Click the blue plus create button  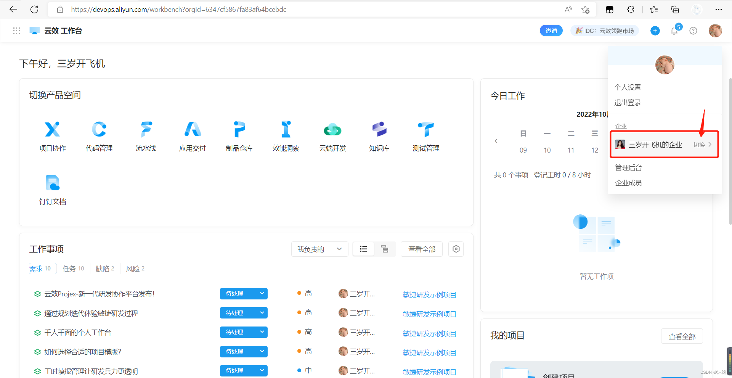coord(655,31)
